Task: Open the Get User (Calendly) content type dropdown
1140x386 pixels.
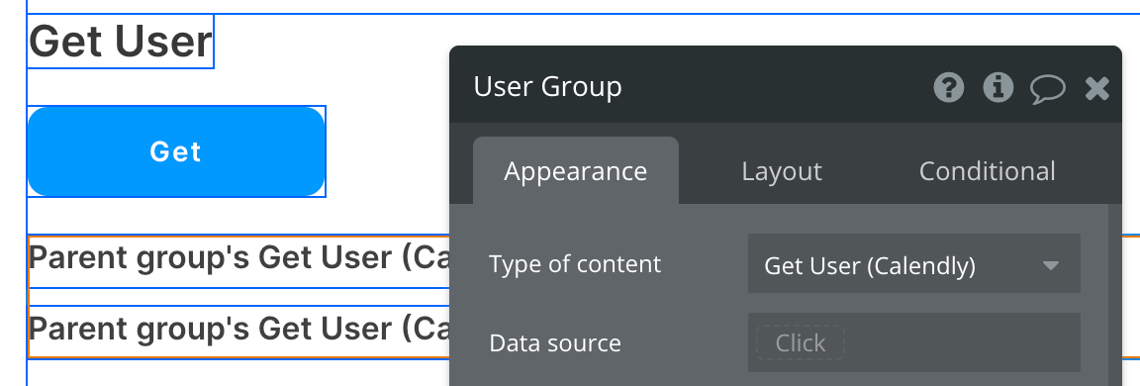Action: pyautogui.click(x=914, y=264)
